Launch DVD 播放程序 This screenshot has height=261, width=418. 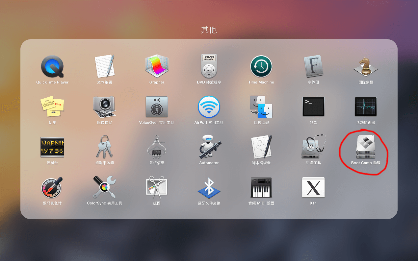[x=209, y=66]
